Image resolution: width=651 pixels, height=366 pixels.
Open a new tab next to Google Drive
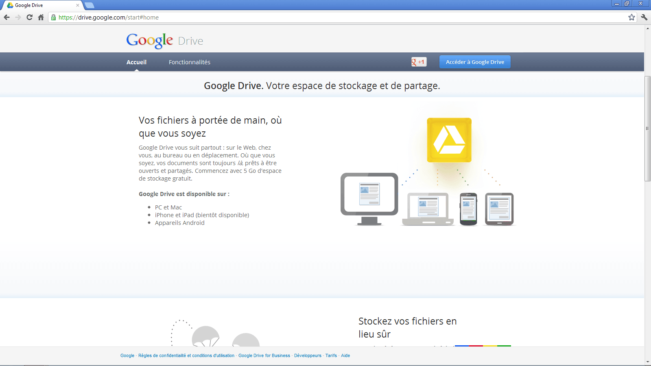point(90,5)
